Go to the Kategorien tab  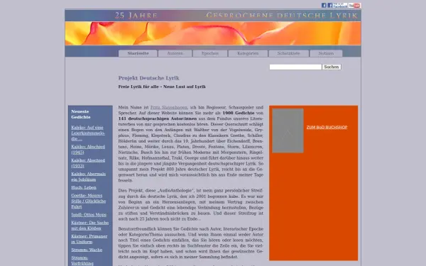pos(248,53)
